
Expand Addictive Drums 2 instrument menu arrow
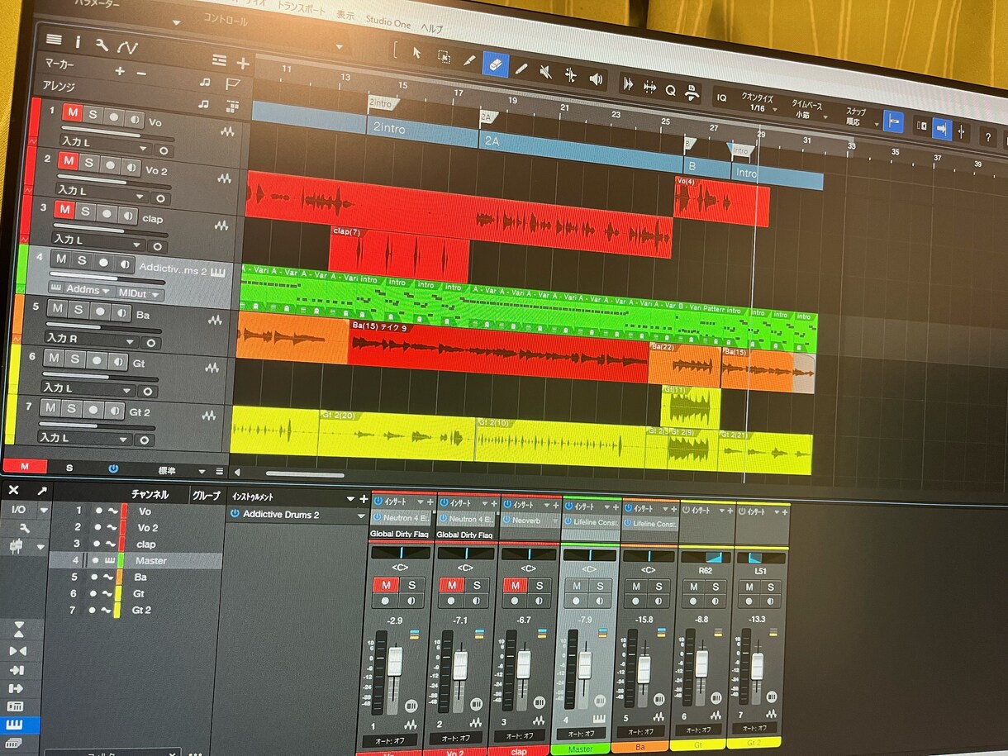tap(361, 516)
